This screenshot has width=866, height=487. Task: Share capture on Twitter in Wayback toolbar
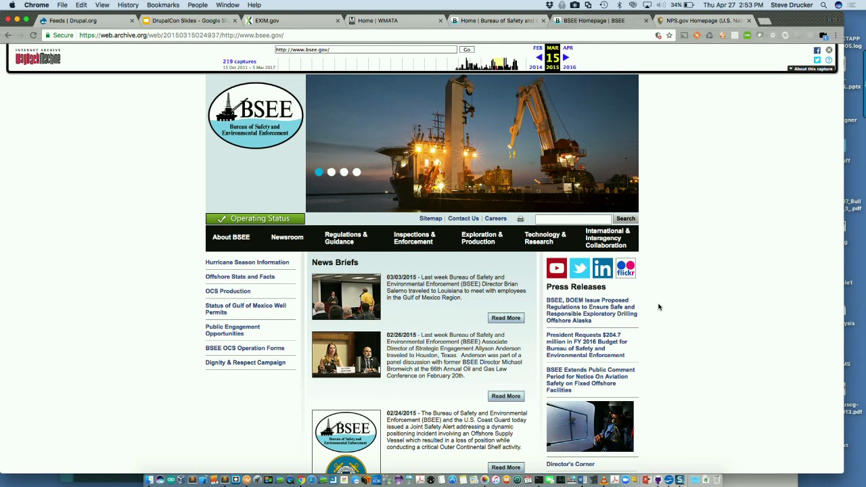[x=817, y=60]
